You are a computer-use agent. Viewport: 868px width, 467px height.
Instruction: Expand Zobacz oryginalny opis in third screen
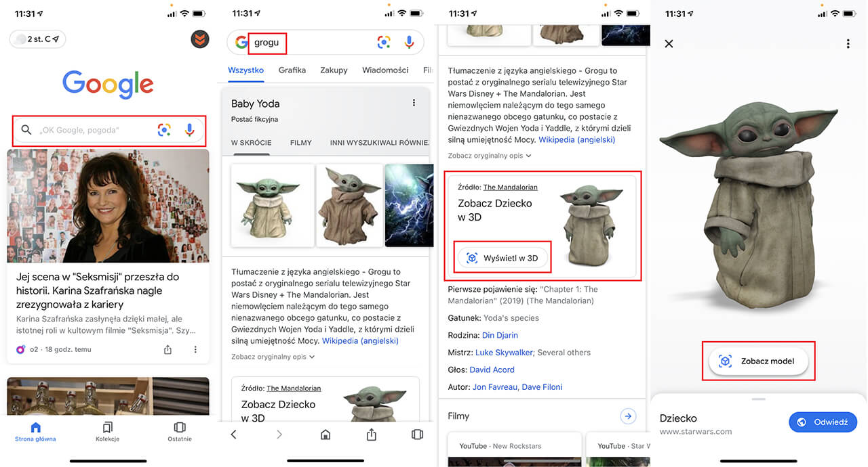(490, 156)
